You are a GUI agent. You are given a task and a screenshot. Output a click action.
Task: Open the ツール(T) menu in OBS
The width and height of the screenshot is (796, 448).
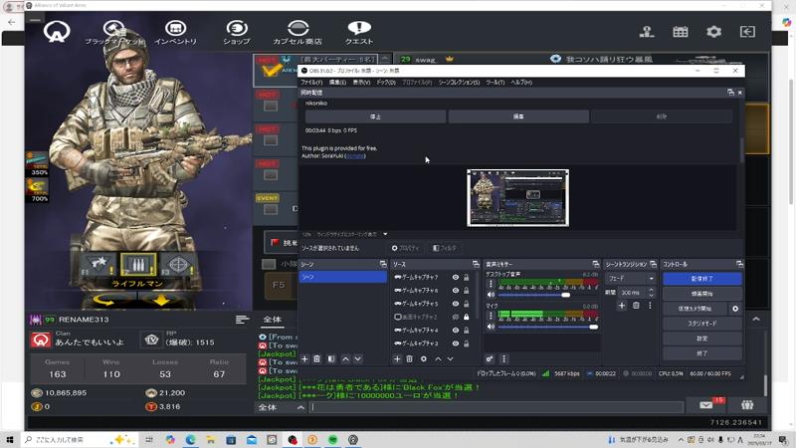495,83
